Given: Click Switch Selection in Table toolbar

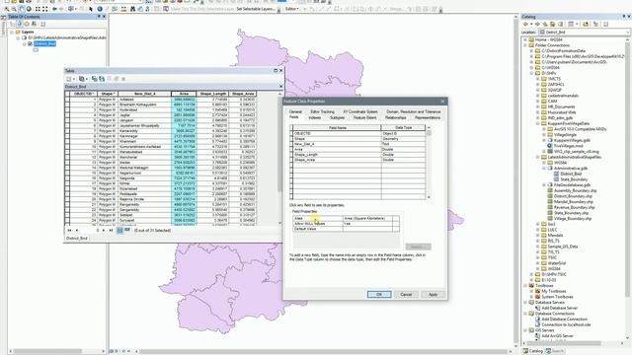Looking at the screenshot, I should (102, 79).
